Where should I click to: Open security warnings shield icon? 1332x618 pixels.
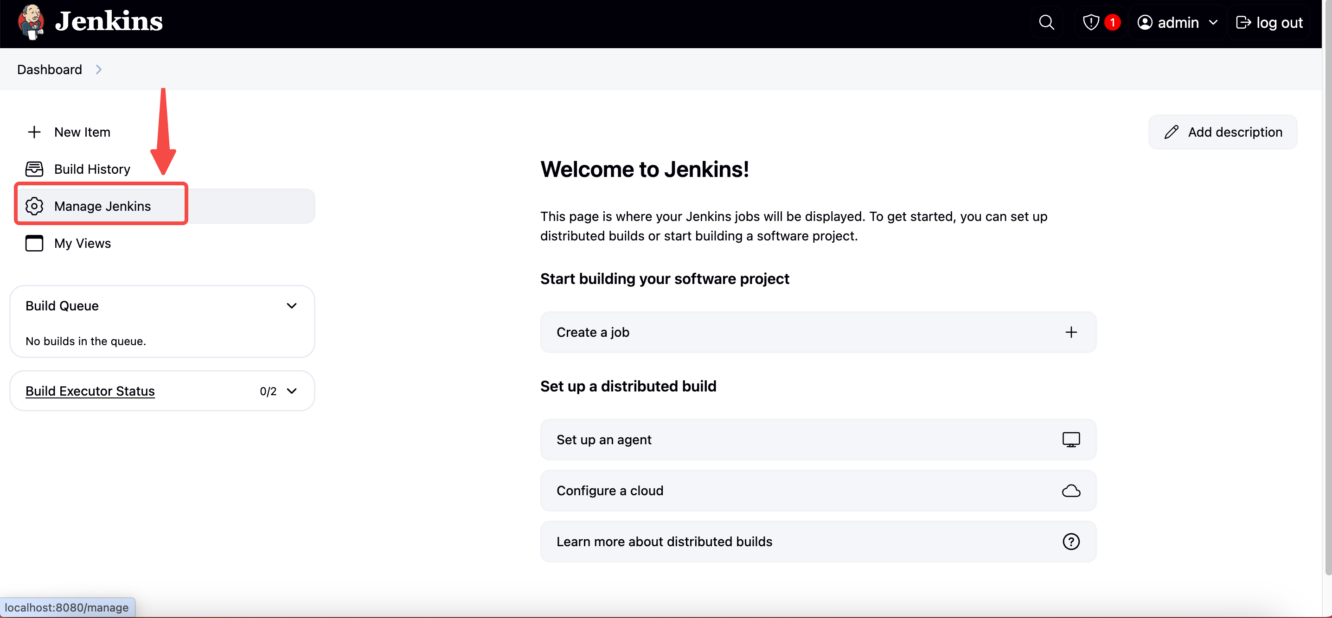click(1090, 22)
